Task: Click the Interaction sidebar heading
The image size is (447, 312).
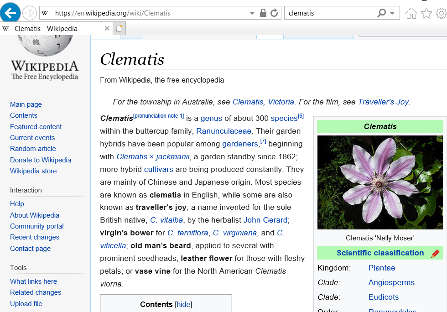Action: tap(26, 190)
